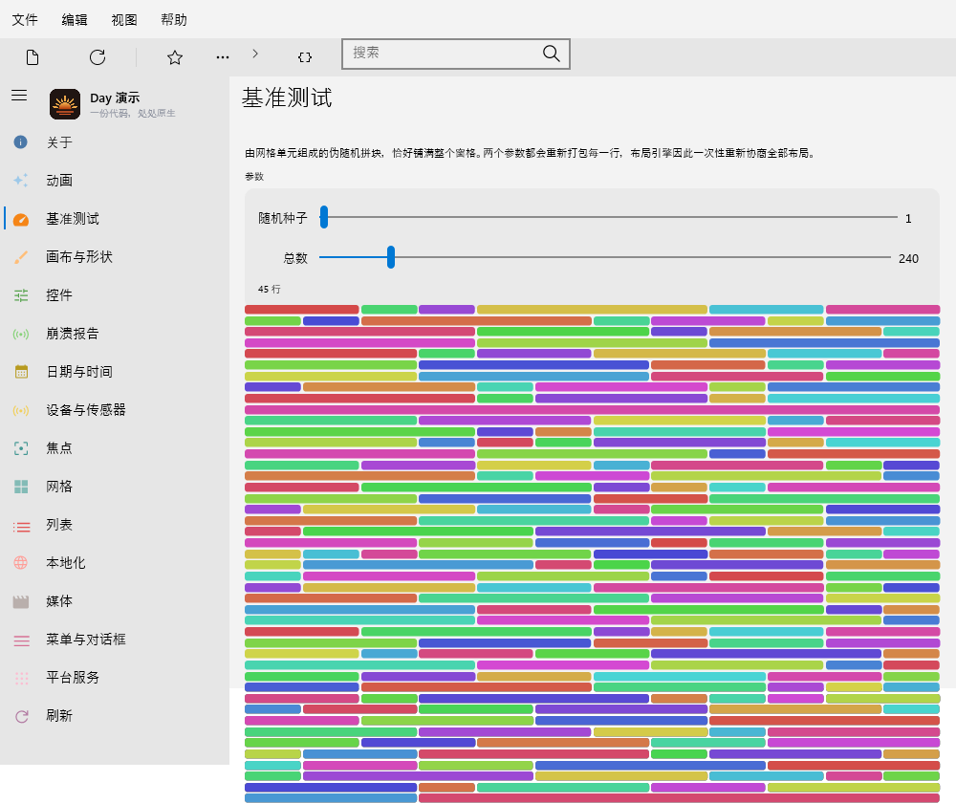Viewport: 956px width, 803px height.
Task: Click the refresh toolbar icon
Action: click(x=98, y=57)
